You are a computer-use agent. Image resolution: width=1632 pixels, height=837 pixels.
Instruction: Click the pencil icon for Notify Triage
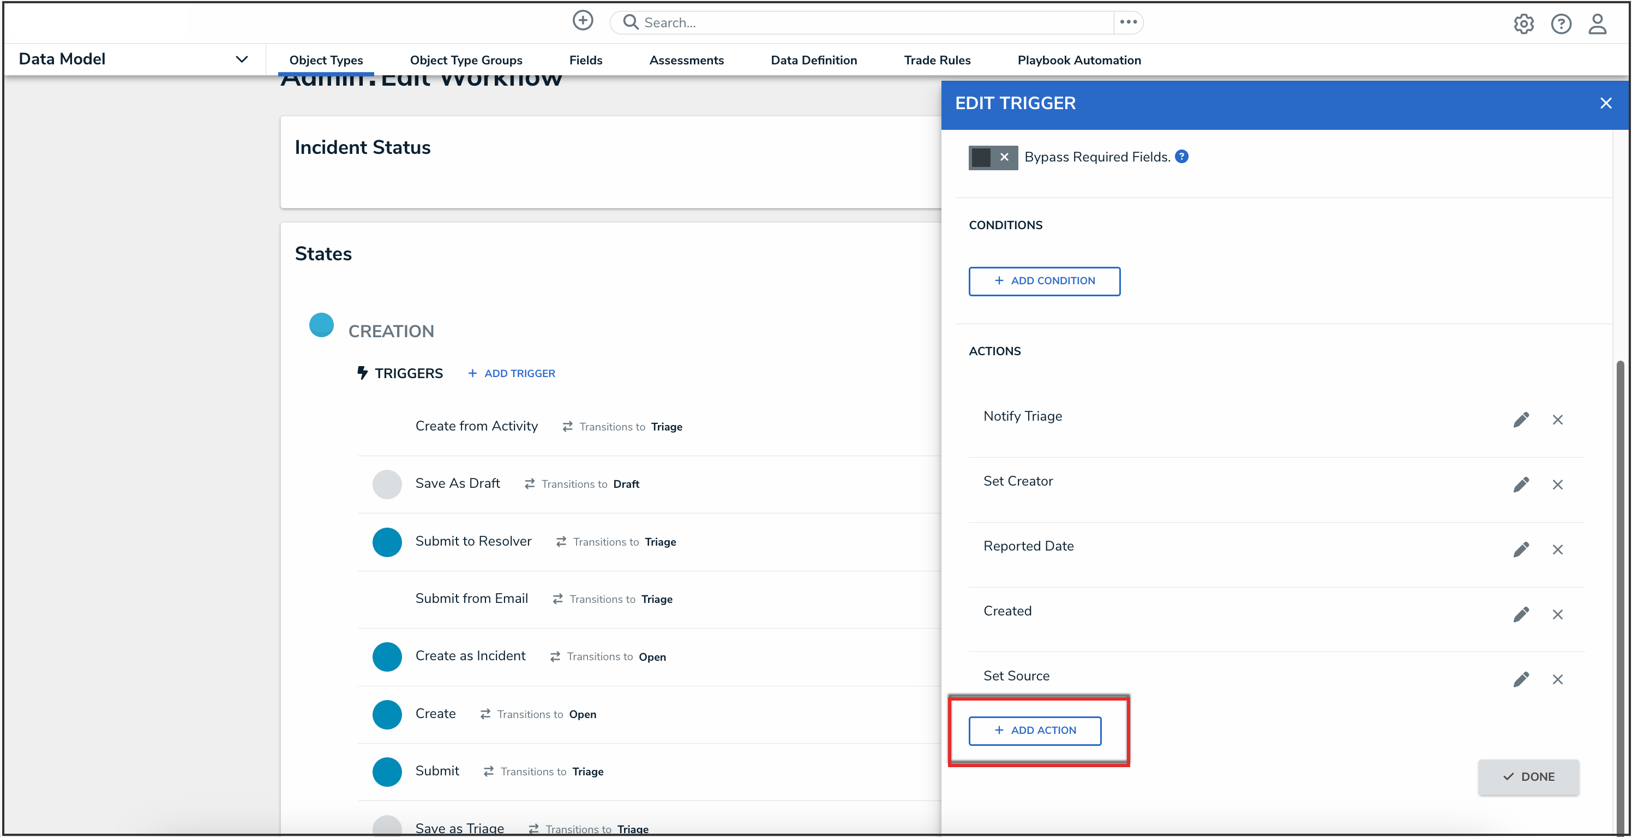[x=1521, y=420]
